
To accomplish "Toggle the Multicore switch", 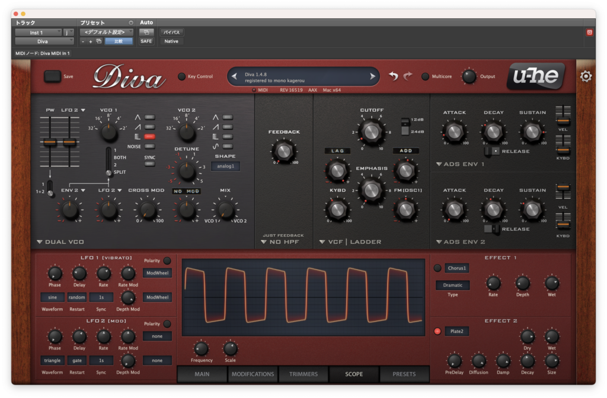I will (x=425, y=76).
